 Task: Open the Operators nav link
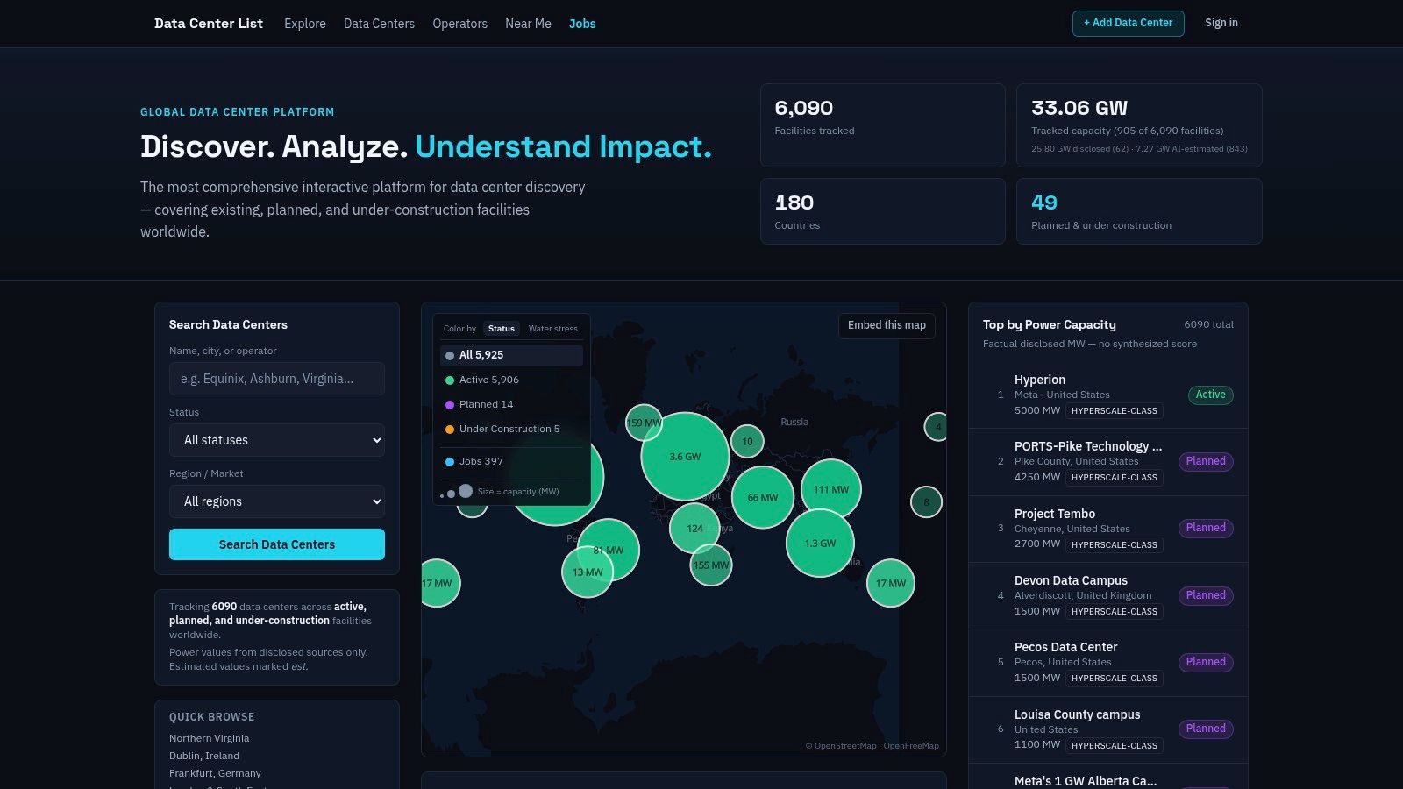[459, 24]
